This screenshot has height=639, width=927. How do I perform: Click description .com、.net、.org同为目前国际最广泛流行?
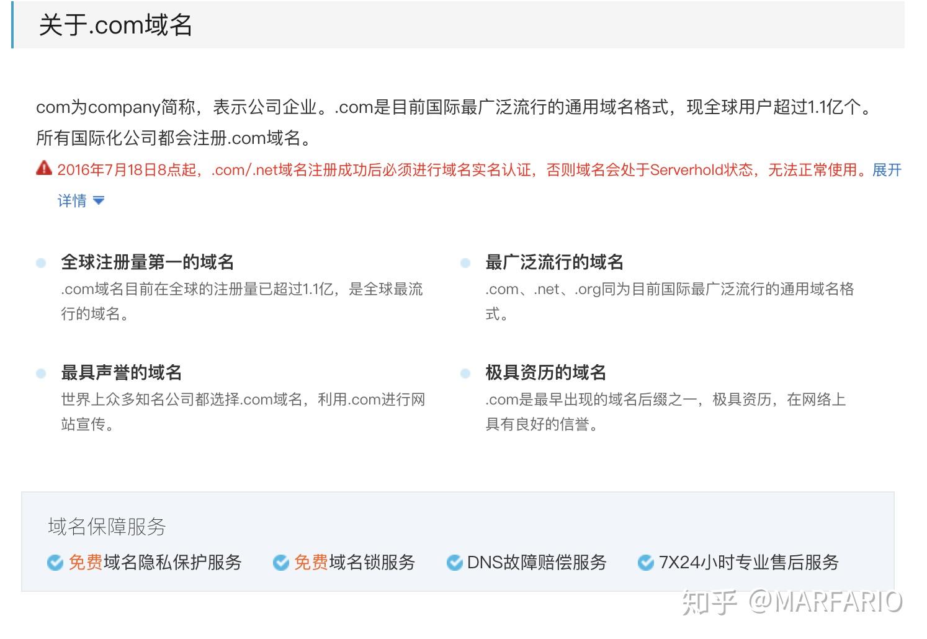pyautogui.click(x=670, y=302)
